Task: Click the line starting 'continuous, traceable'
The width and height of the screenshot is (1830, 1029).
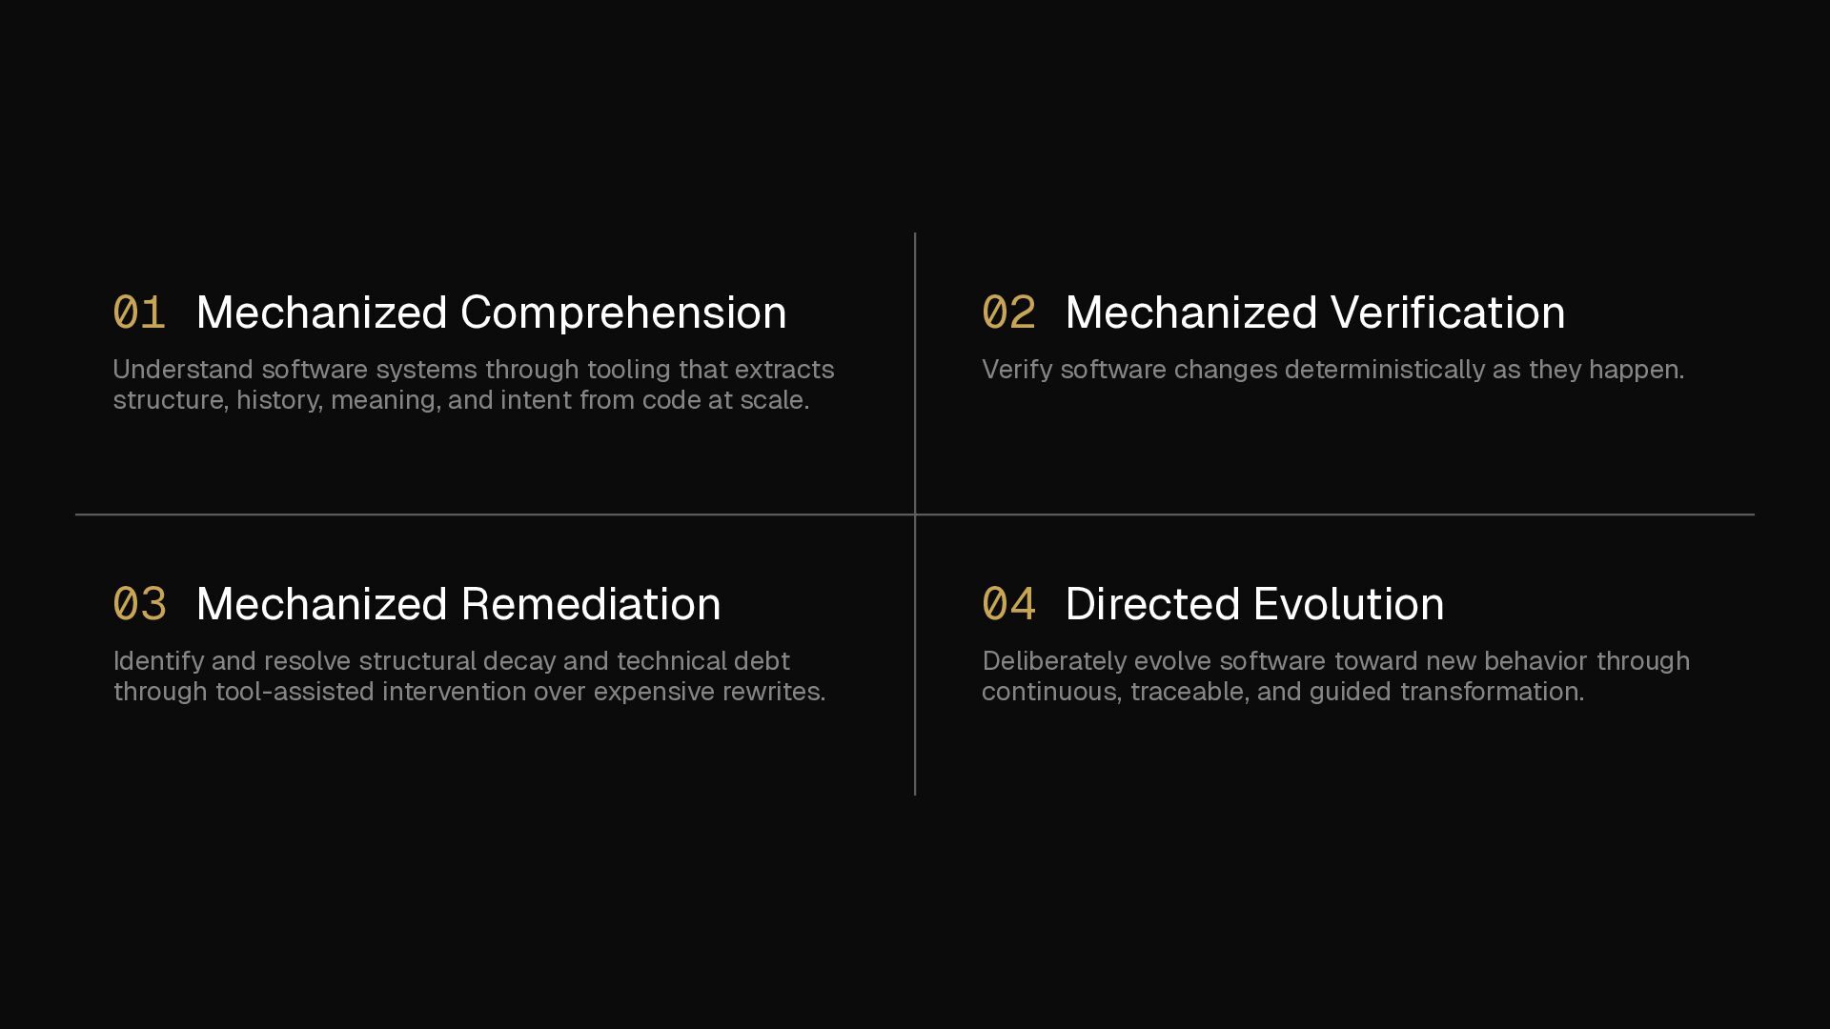Action: (1282, 692)
